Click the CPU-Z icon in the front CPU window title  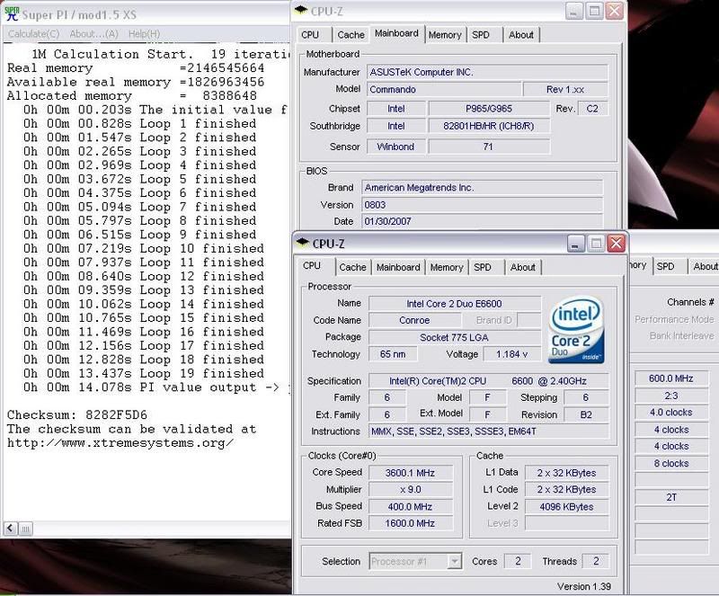pos(303,242)
